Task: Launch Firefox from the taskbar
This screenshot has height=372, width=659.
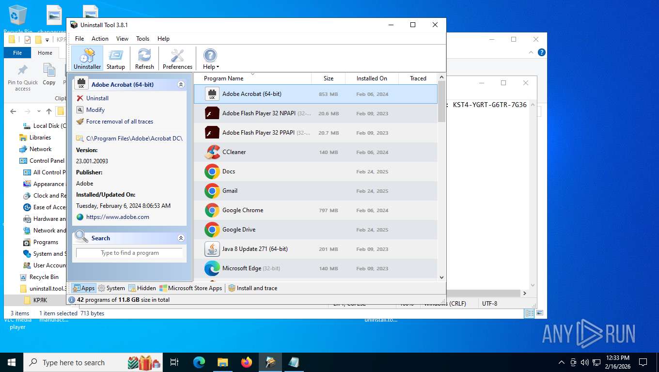Action: click(x=247, y=362)
